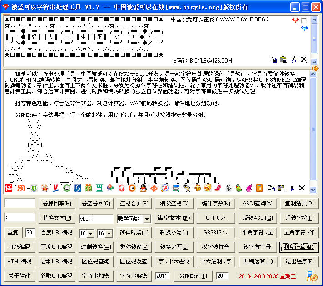This screenshot has width=323, height=286.
Task: Click the orange eye icon
Action: [x=132, y=188]
